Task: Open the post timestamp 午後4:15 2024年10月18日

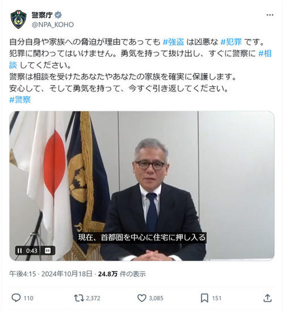Action: (51, 274)
